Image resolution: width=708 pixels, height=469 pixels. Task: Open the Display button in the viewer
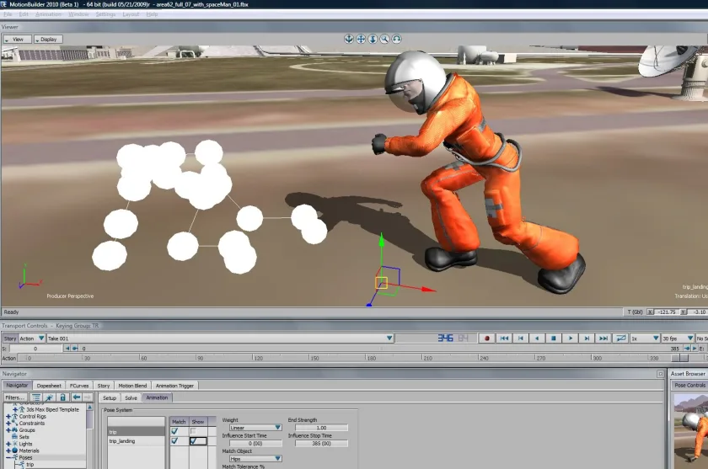pos(48,40)
